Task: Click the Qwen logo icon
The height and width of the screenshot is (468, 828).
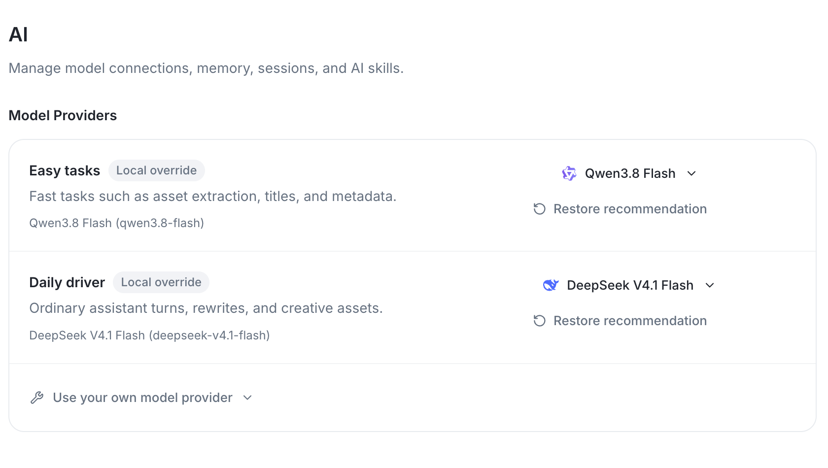Action: (569, 173)
